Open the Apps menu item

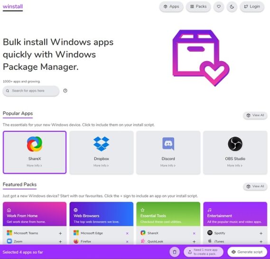[x=171, y=7]
